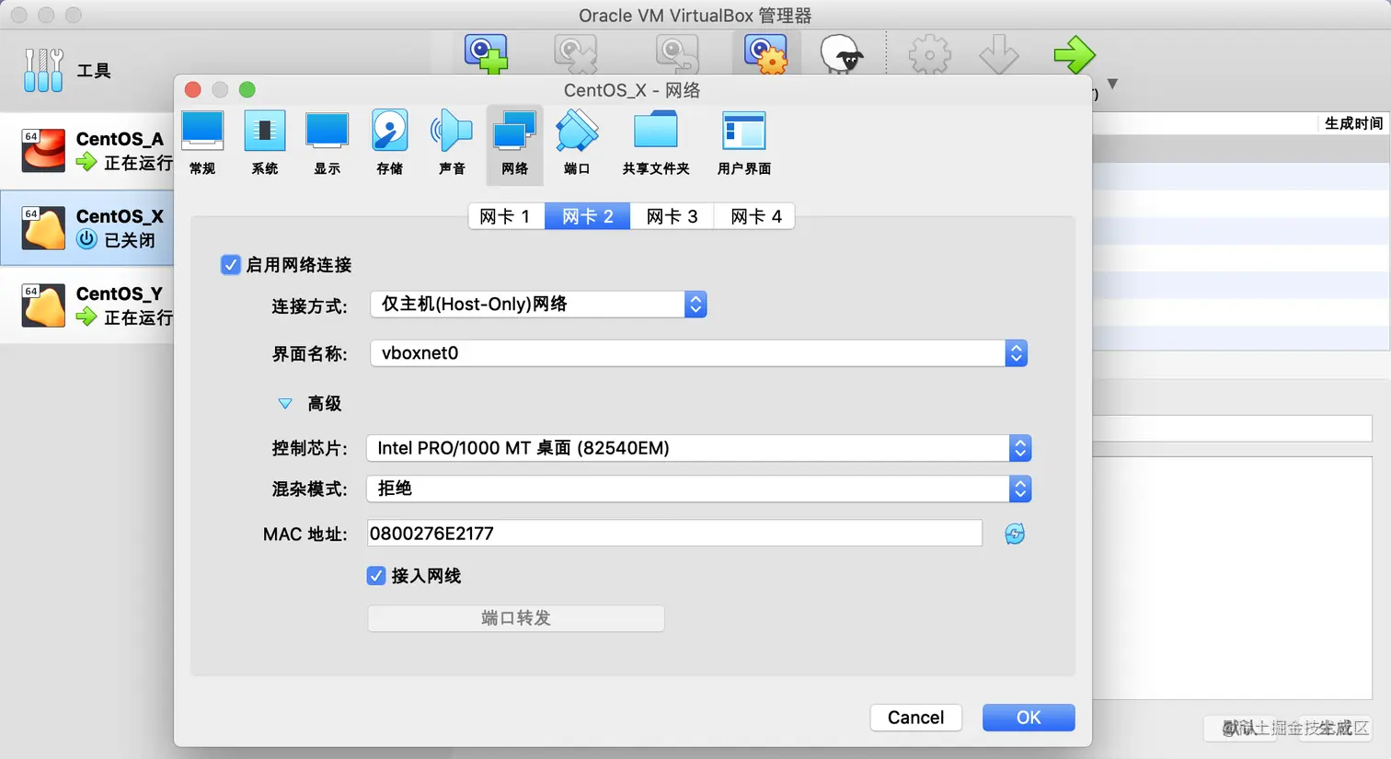1391x759 pixels.
Task: Toggle the 接入网线 cable connected checkbox
Action: [x=376, y=576]
